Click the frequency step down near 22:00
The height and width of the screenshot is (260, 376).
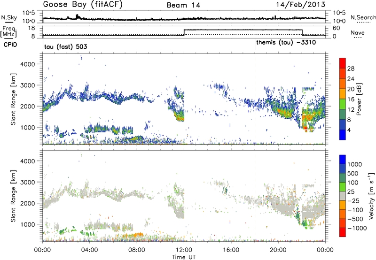point(302,32)
